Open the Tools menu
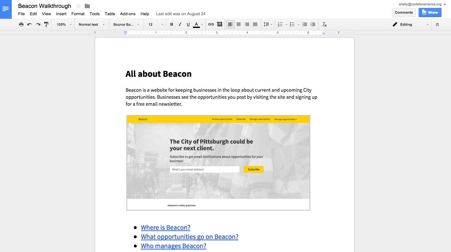This screenshot has width=451, height=252. 95,14
